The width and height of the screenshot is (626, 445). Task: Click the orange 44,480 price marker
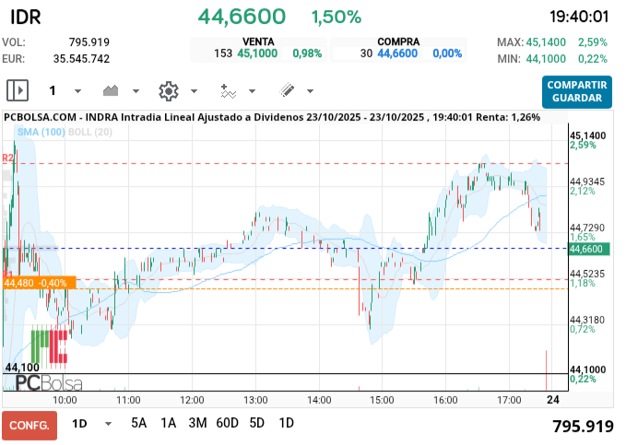(x=38, y=283)
